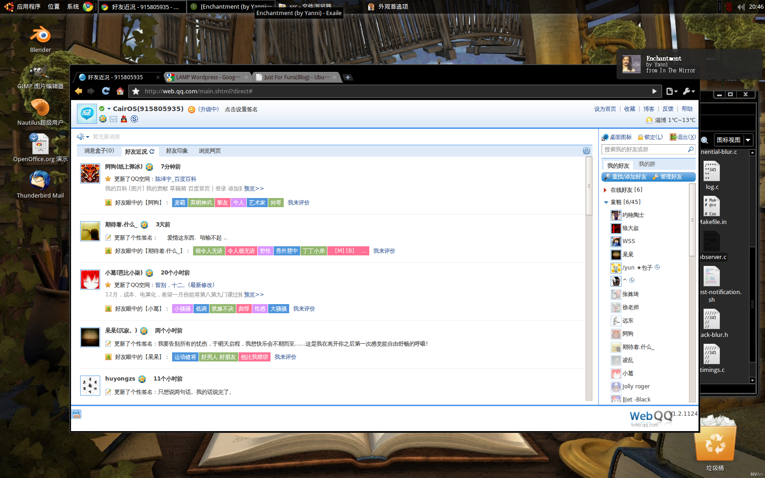This screenshot has width=765, height=478.
Task: Open the online status dropdown beside CairOS
Action: [109, 109]
